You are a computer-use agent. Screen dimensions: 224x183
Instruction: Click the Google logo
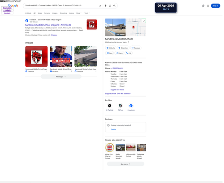(13, 5)
